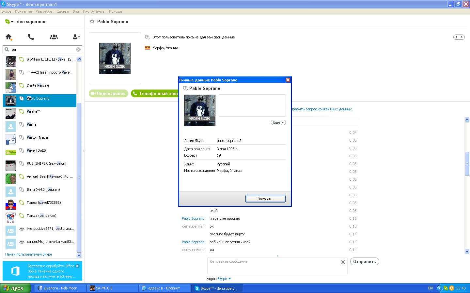The height and width of the screenshot is (293, 470).
Task: Open the Контакты menu
Action: pos(23,11)
